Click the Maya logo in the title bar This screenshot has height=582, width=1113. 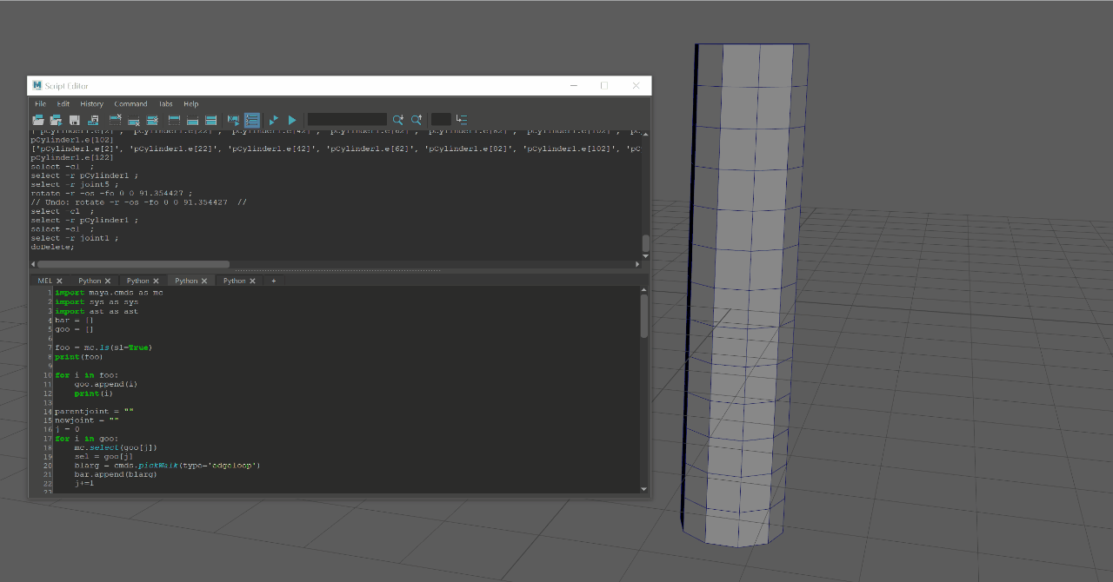click(x=37, y=85)
